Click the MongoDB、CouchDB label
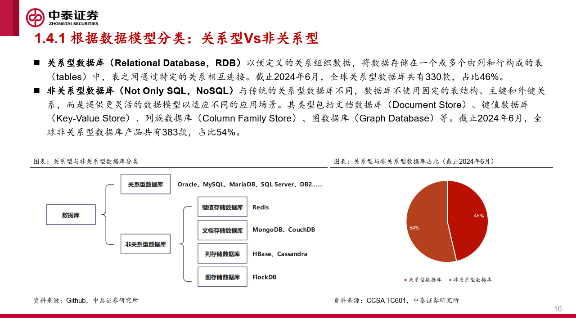The width and height of the screenshot is (576, 324). (283, 229)
